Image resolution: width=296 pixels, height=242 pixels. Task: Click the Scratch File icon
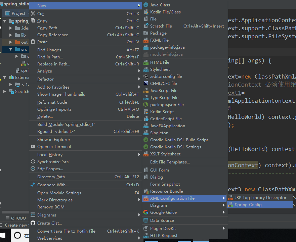[146, 26]
